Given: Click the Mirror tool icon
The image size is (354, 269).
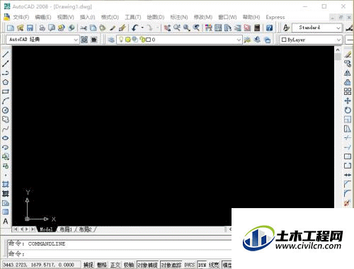Looking at the screenshot, I should coord(348,73).
